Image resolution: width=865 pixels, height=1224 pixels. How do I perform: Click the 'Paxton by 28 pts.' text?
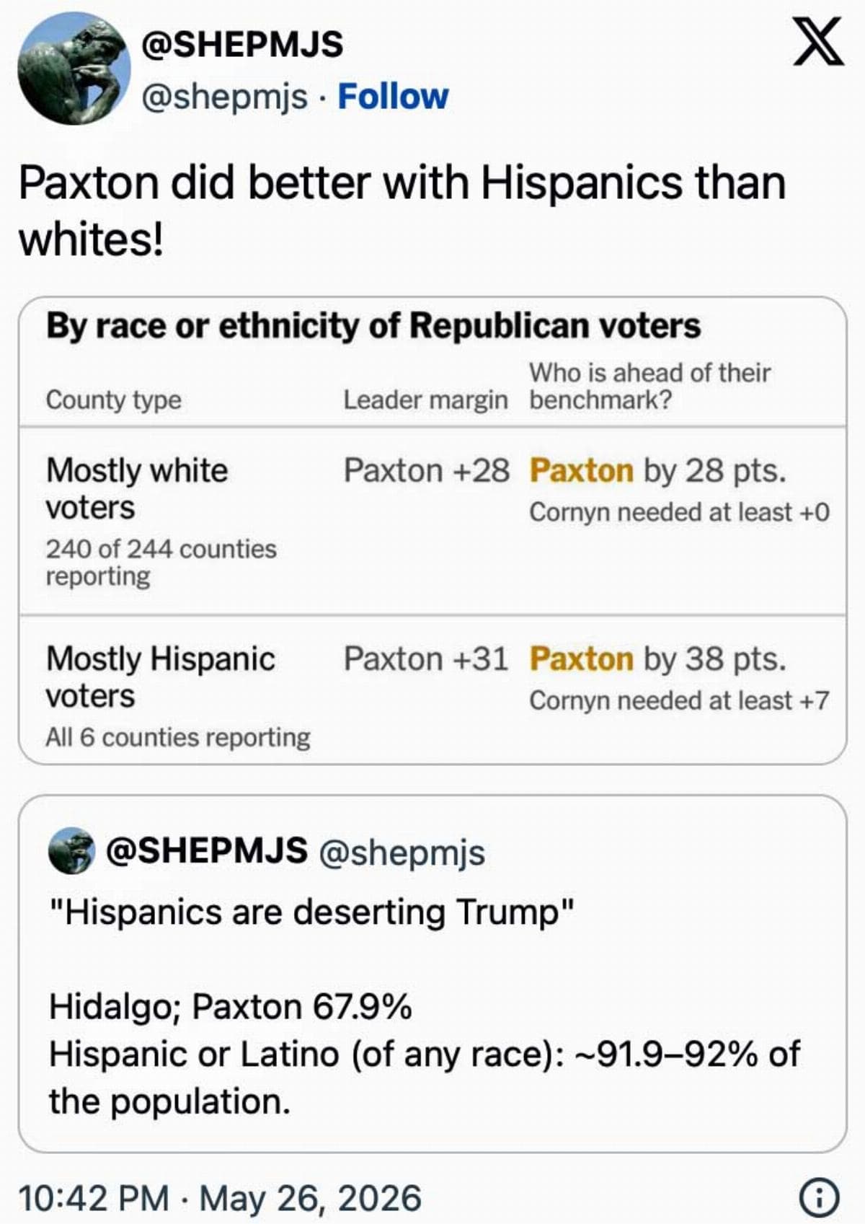tap(657, 470)
